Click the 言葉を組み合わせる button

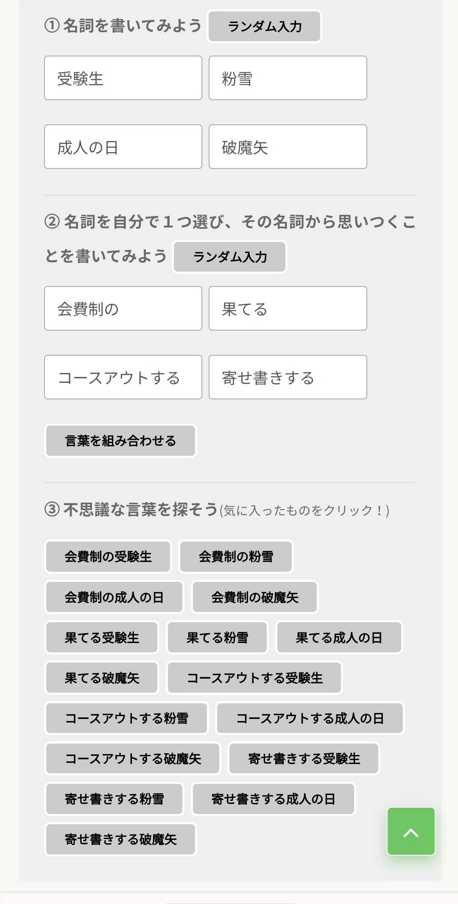[120, 441]
